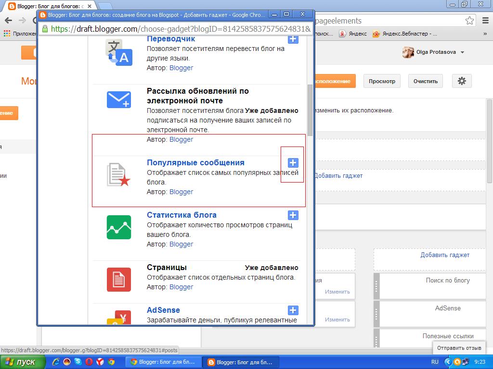Image resolution: width=493 pixels, height=369 pixels.
Task: Click Blogger author link under Статистика блога
Action: [181, 244]
